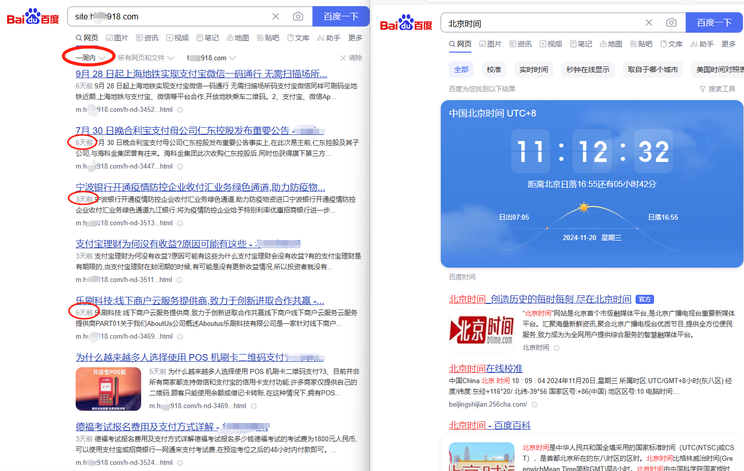Expand 所有网页和文件 file type dropdown
Viewport: 744px width, 471px height.
tap(146, 58)
